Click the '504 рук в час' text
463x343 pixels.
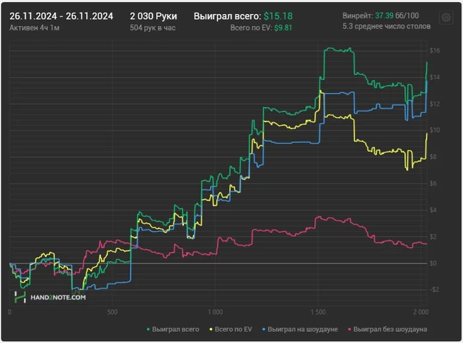(153, 28)
